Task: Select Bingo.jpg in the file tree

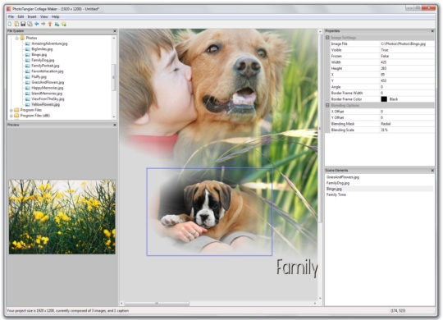Action: (x=39, y=55)
